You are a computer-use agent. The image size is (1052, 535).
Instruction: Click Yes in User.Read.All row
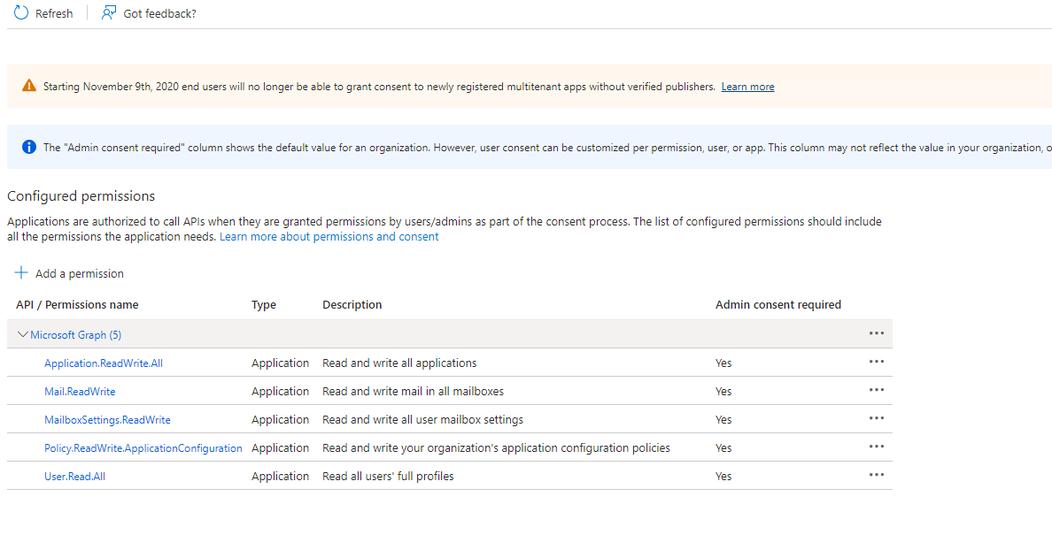[x=723, y=476]
